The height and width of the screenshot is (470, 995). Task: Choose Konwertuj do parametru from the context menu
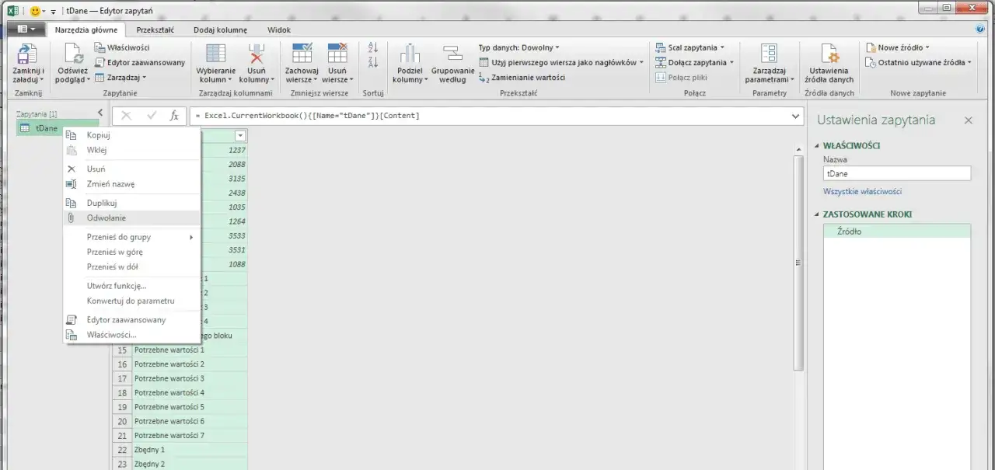click(x=131, y=301)
